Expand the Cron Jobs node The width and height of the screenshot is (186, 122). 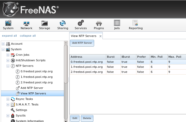pyautogui.click(x=8, y=55)
